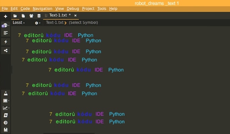This screenshot has height=134, width=230.
Task: Click the document files icon
Action: [23, 16]
